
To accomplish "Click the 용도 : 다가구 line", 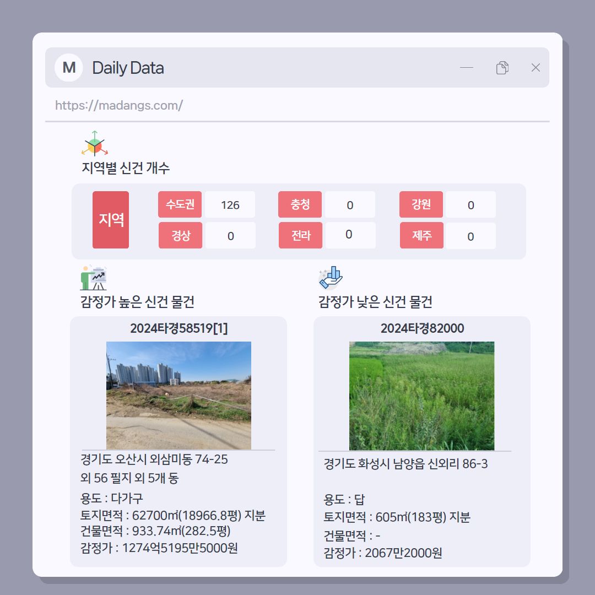I will pyautogui.click(x=111, y=498).
